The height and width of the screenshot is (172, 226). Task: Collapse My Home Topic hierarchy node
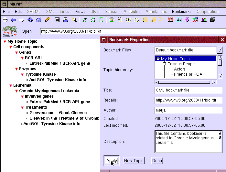point(158,59)
